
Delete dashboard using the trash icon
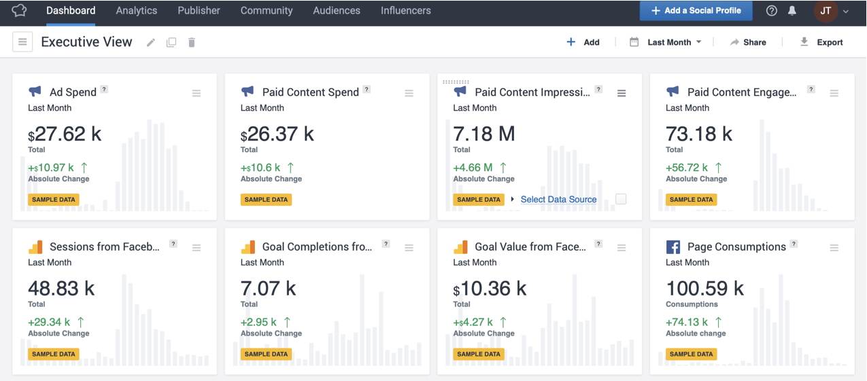192,43
